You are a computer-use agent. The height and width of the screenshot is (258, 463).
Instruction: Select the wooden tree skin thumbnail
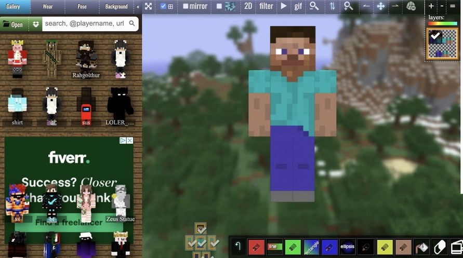51,59
